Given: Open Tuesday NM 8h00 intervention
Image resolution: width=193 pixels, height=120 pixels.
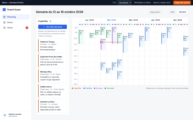Looking at the screenshot, I should pyautogui.click(x=114, y=35).
